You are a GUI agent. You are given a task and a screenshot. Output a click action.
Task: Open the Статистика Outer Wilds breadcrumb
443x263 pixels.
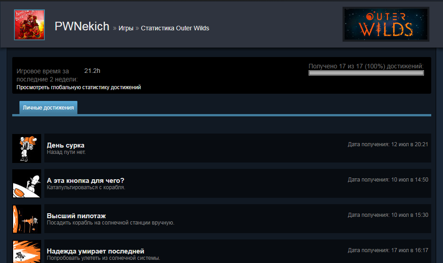[x=175, y=28]
